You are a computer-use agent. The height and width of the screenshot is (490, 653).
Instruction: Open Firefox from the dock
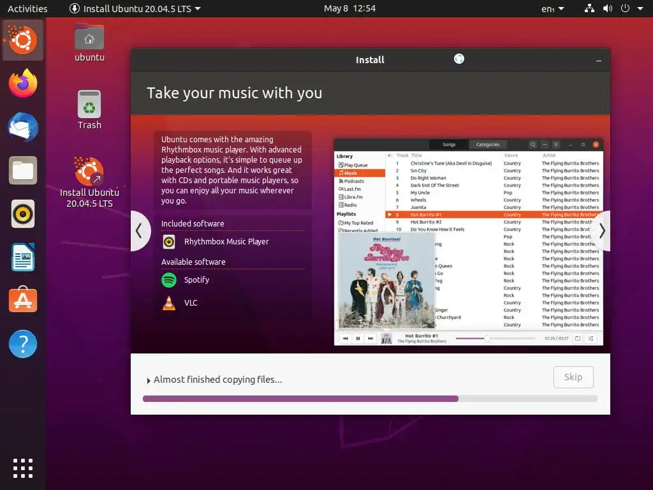tap(23, 84)
